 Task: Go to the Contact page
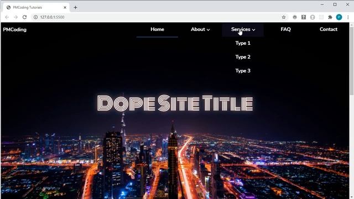(329, 29)
